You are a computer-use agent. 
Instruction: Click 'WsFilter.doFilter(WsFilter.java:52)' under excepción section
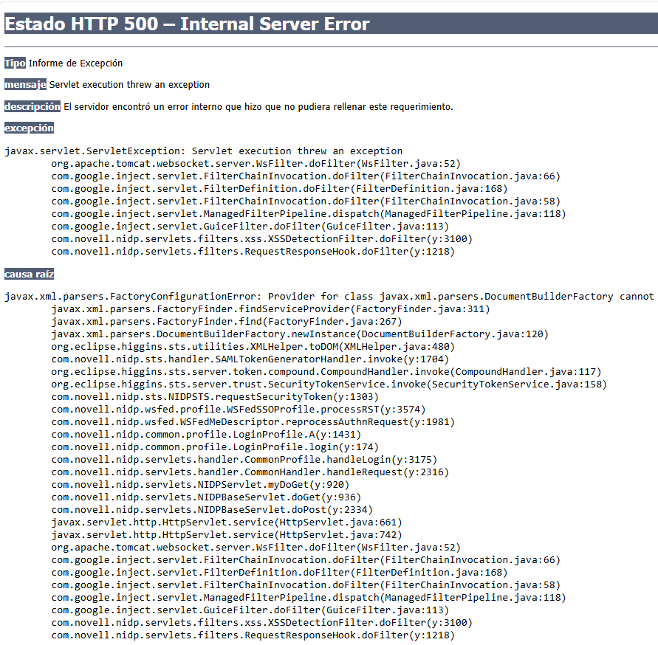256,164
